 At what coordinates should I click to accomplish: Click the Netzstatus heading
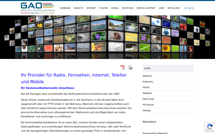point(149,122)
